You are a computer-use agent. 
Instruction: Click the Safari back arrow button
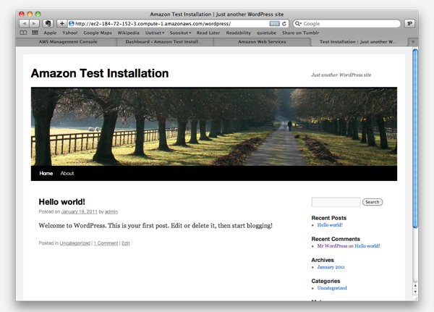[x=24, y=23]
